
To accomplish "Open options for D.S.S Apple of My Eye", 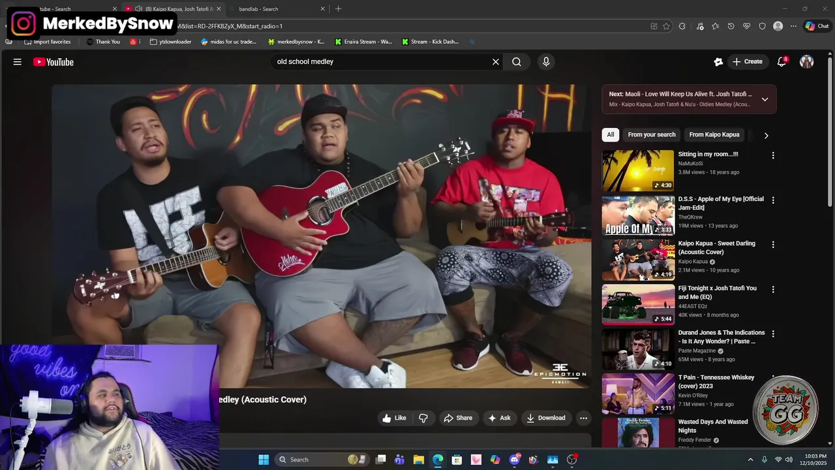I will tap(773, 200).
